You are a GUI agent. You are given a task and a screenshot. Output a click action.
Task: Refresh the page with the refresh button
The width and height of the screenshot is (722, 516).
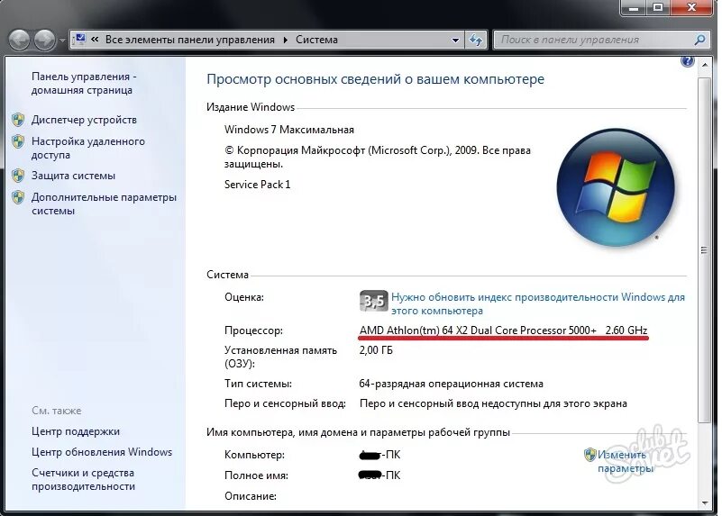(x=476, y=40)
